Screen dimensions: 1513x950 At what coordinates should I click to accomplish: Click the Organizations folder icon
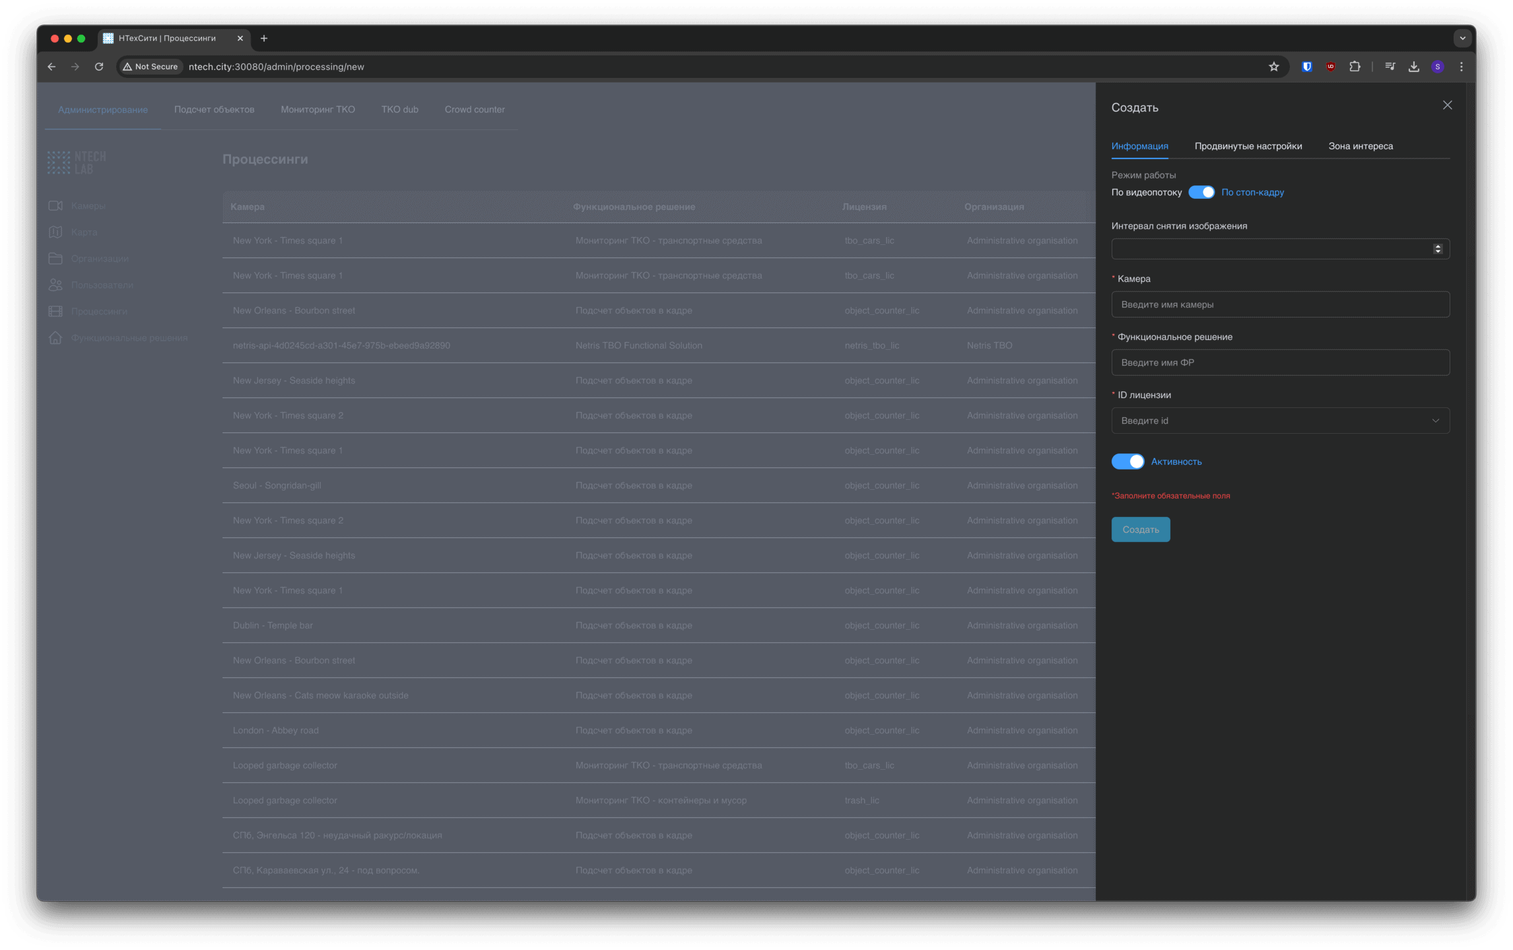pyautogui.click(x=55, y=259)
